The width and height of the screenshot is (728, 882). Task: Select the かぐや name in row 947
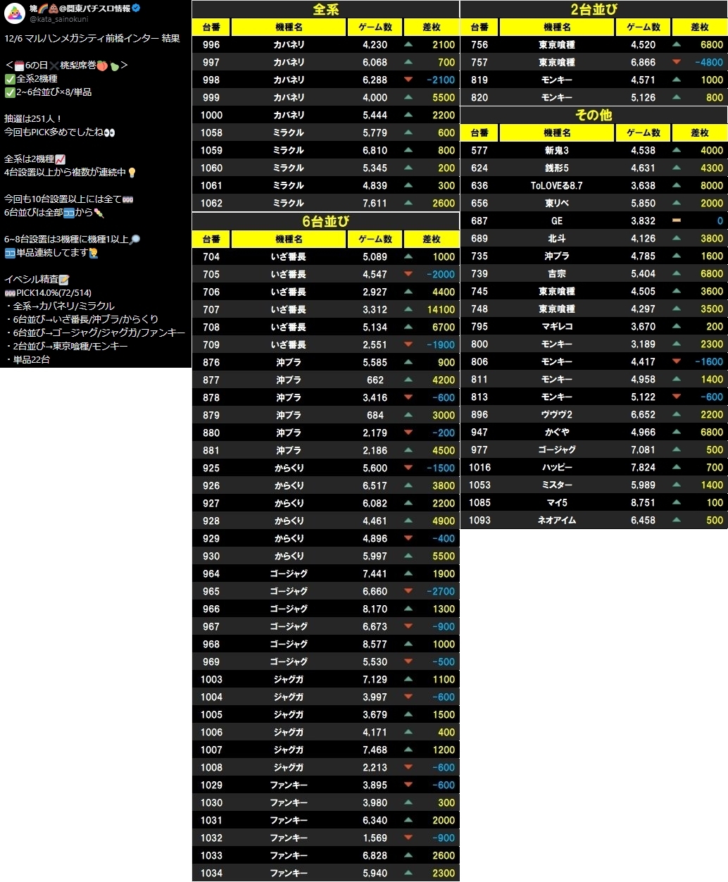pyautogui.click(x=557, y=432)
